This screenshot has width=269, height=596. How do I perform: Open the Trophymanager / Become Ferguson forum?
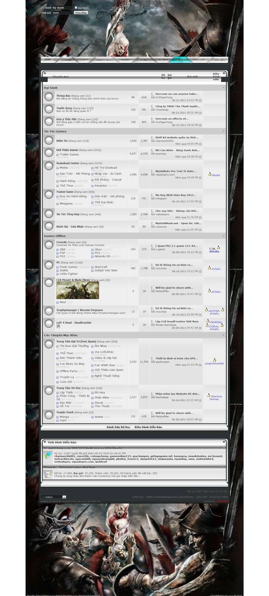80,310
